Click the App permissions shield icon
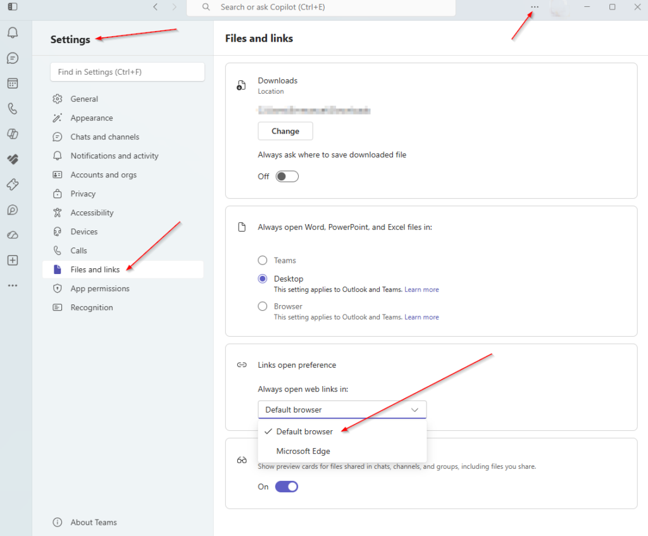The width and height of the screenshot is (648, 536). [58, 289]
